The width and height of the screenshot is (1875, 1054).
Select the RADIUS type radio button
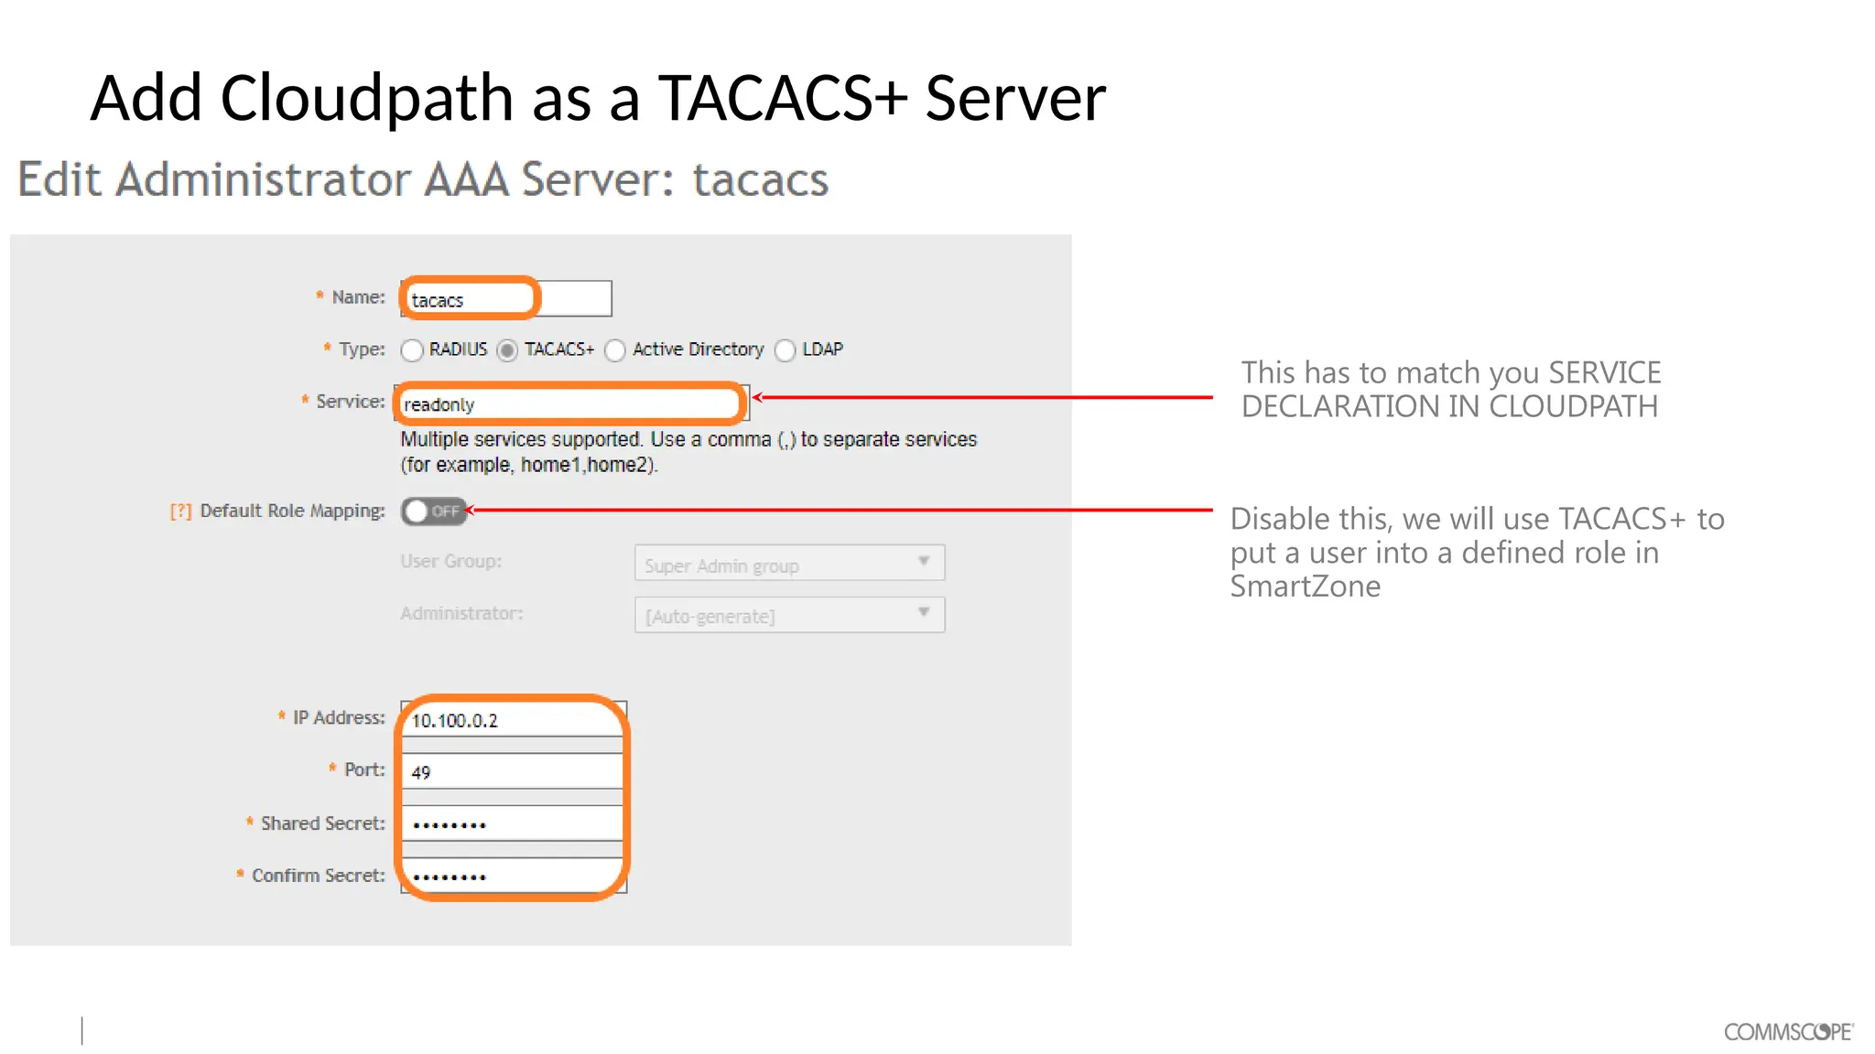point(412,350)
